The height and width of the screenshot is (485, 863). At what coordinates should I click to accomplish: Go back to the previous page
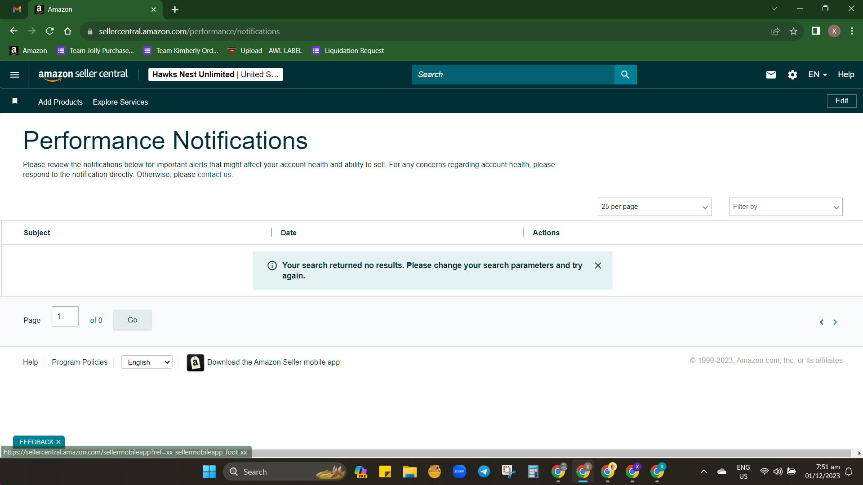point(13,31)
